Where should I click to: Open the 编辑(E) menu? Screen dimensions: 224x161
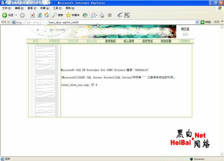click(x=19, y=8)
